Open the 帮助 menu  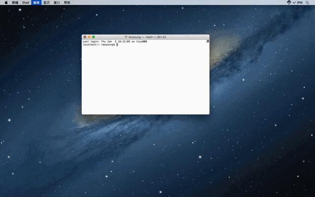pyautogui.click(x=67, y=2)
